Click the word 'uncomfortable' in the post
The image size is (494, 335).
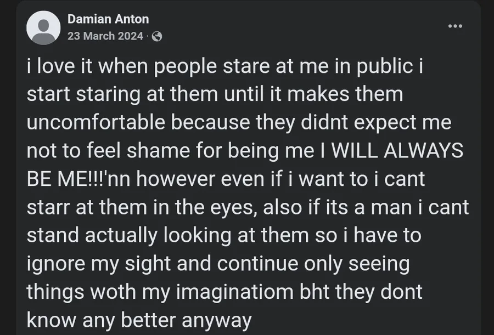[96, 122]
